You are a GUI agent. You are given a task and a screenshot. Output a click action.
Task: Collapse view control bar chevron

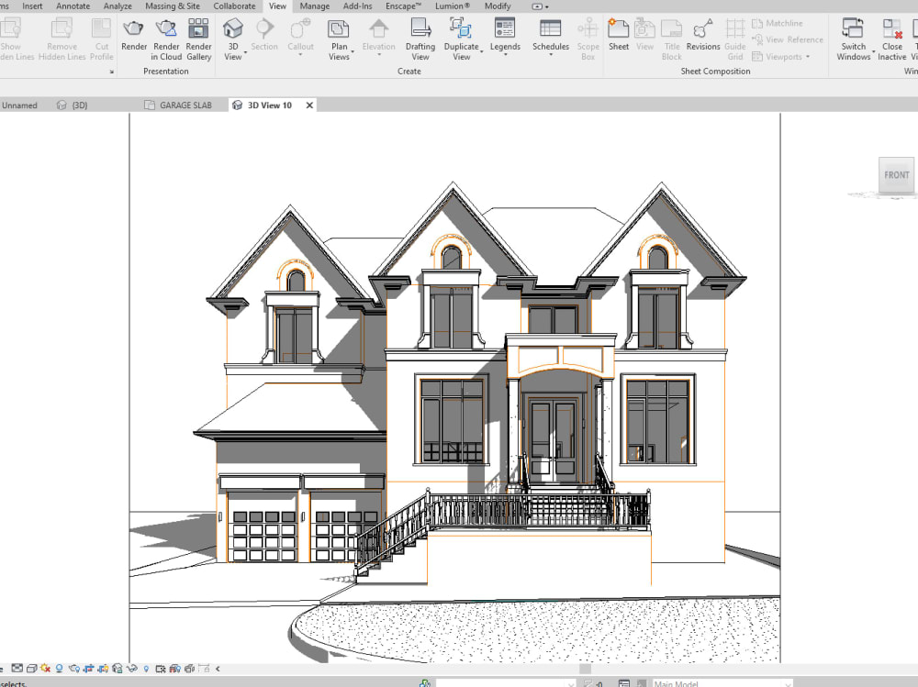218,669
